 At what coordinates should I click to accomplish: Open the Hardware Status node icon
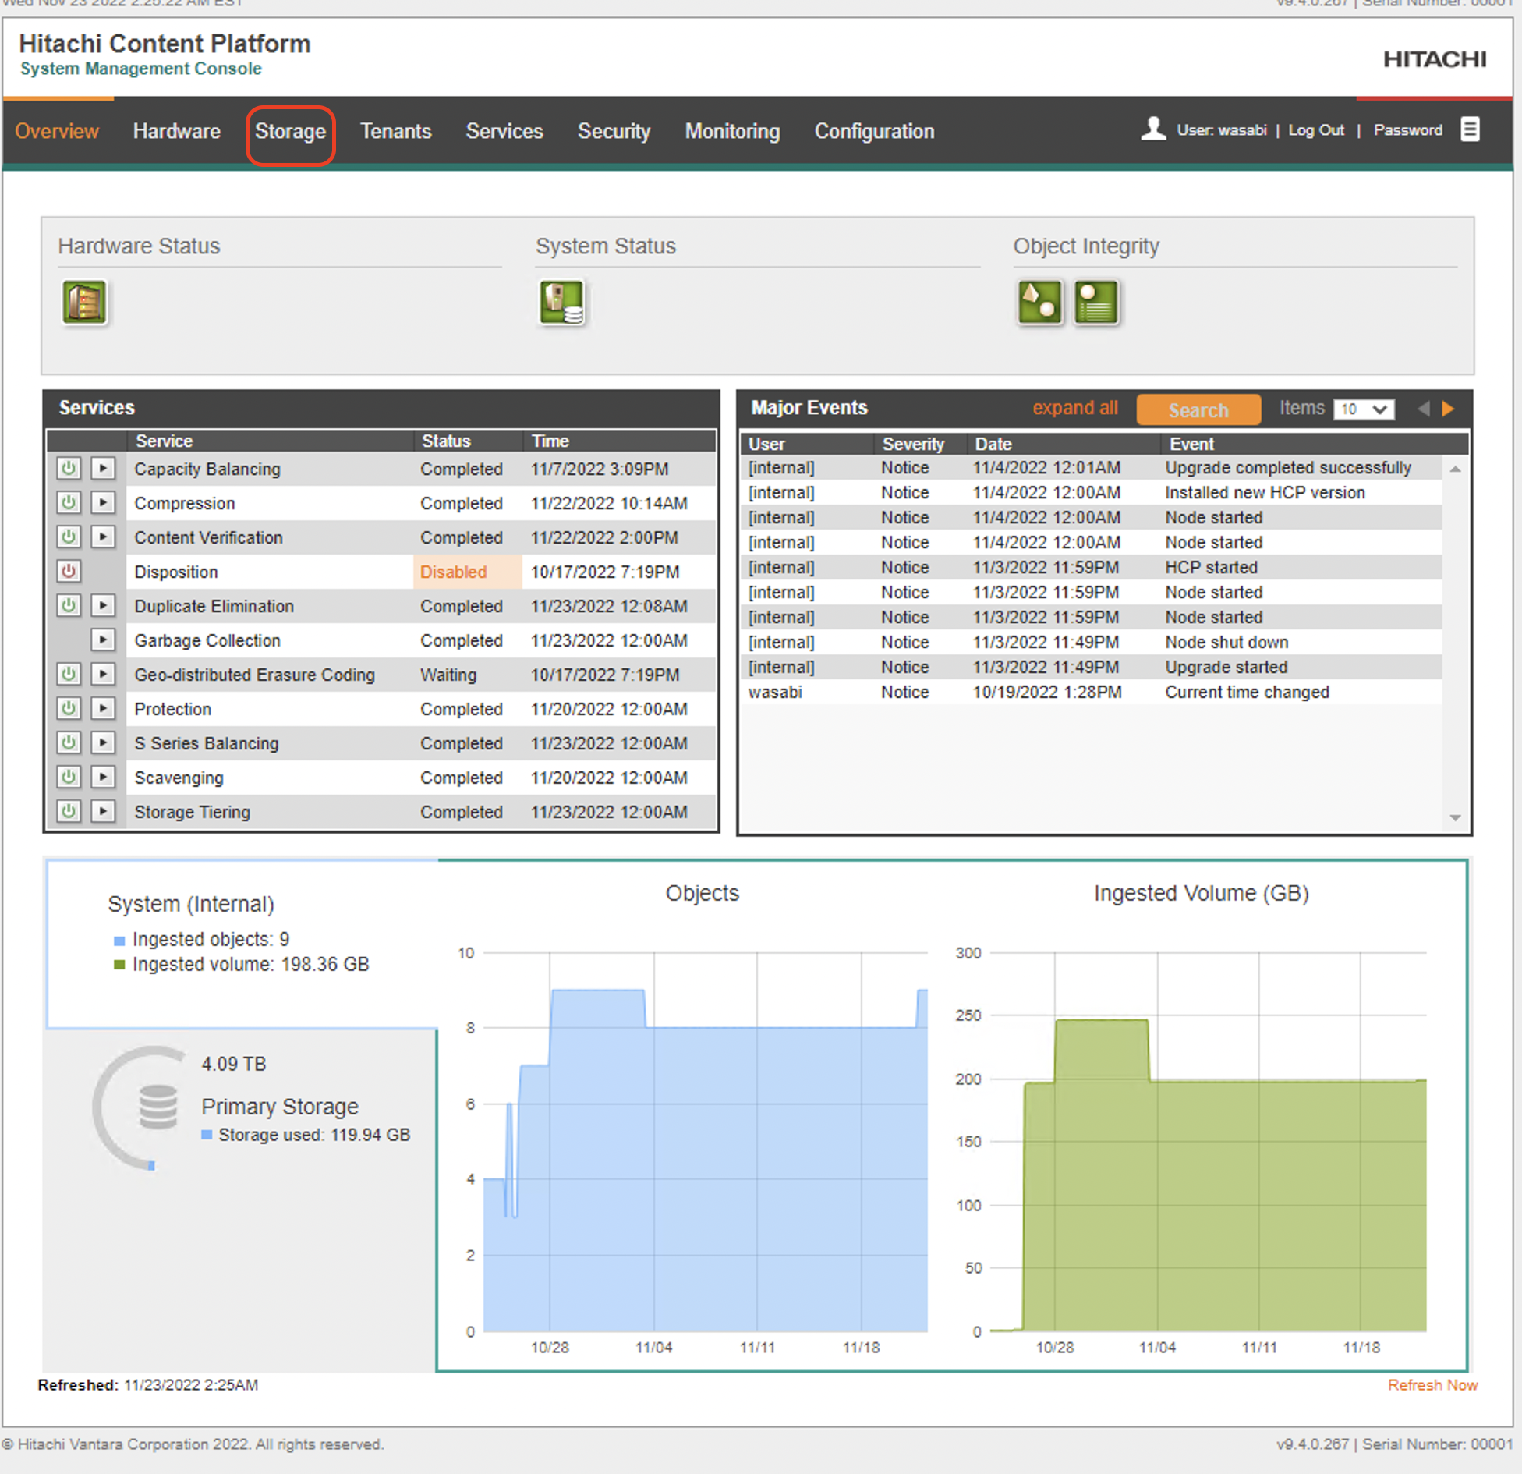(x=84, y=303)
